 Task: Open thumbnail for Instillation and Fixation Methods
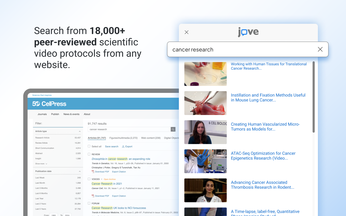(205, 103)
